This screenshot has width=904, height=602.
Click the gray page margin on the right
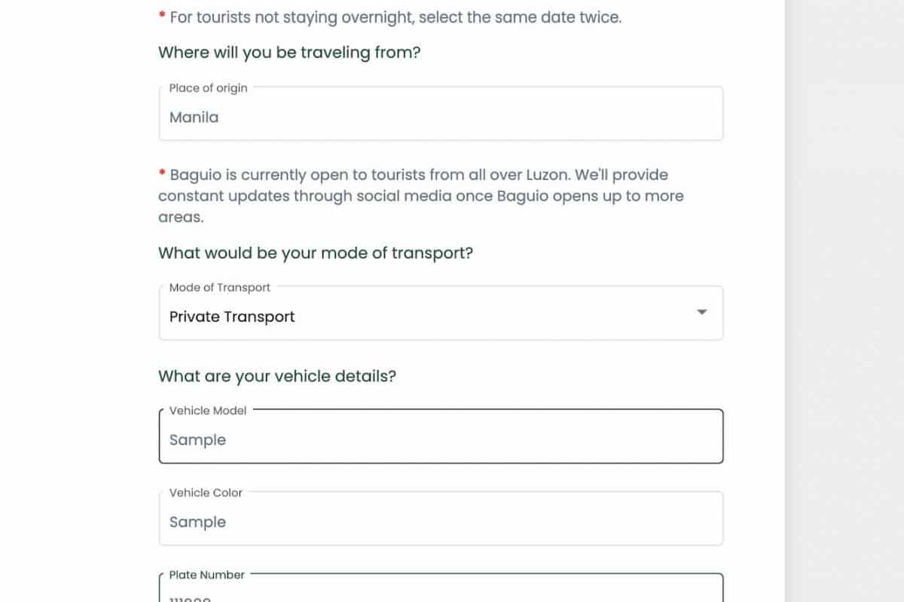[x=844, y=301]
